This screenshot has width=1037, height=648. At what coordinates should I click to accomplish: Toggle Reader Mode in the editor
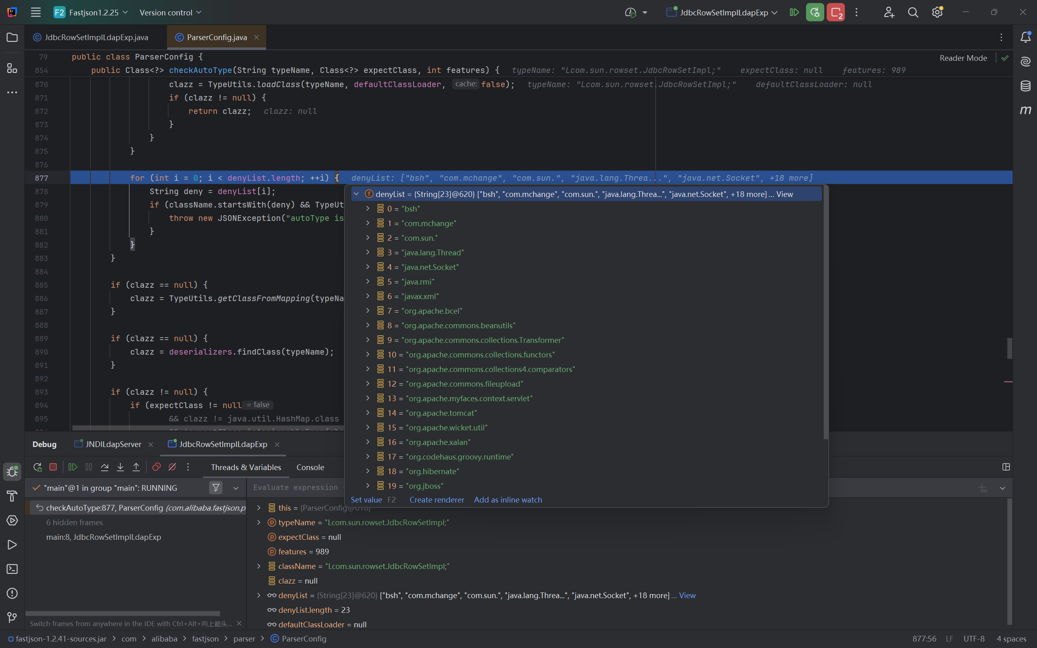[963, 58]
